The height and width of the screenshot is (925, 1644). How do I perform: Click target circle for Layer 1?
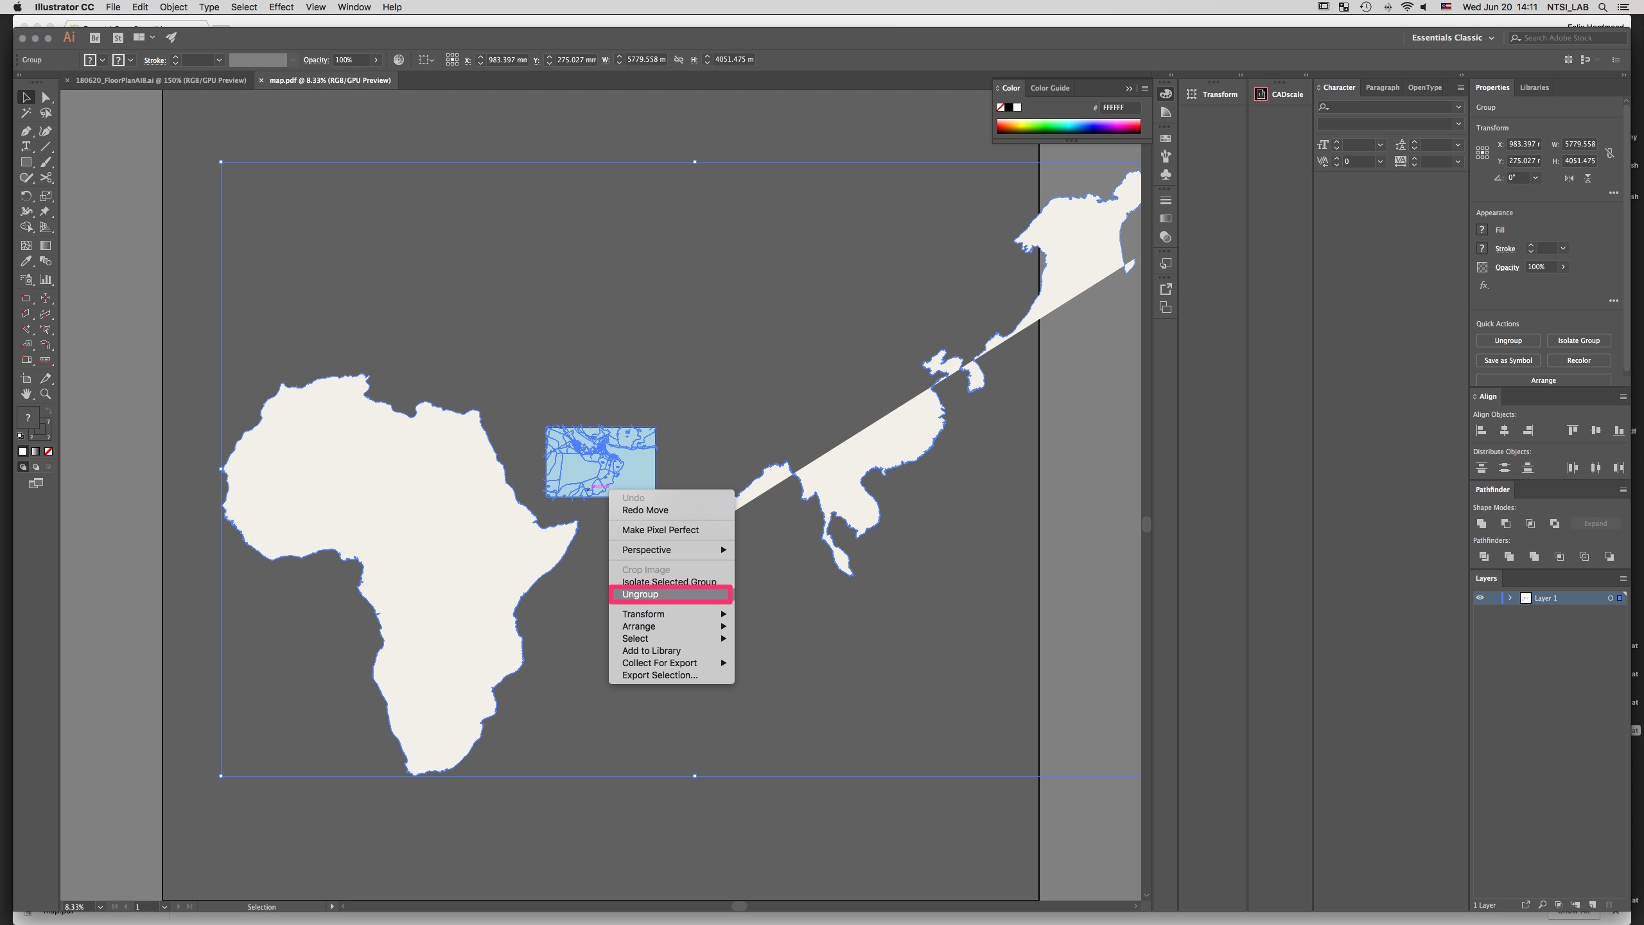point(1610,598)
